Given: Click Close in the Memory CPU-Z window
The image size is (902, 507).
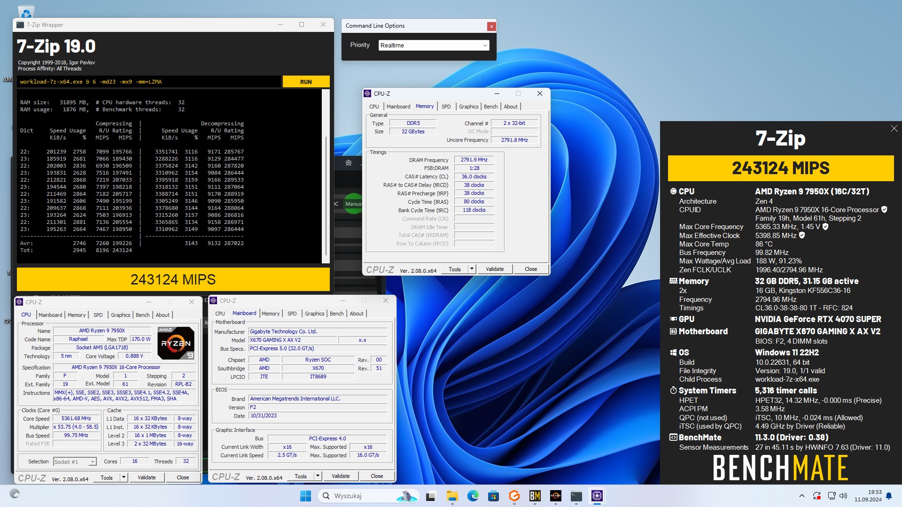Looking at the screenshot, I should click(x=531, y=269).
